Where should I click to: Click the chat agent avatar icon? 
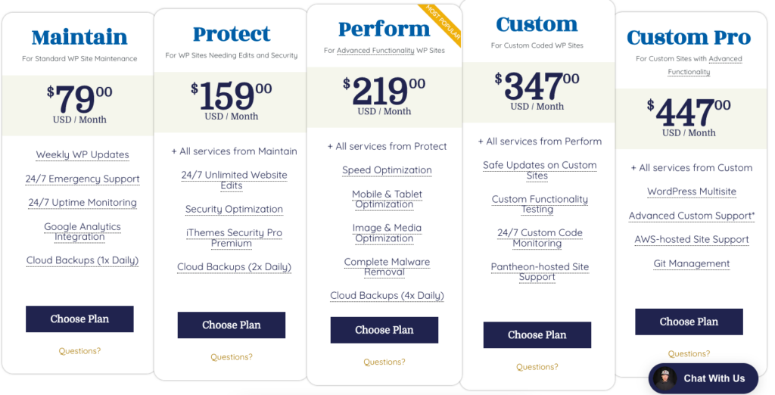tap(665, 378)
